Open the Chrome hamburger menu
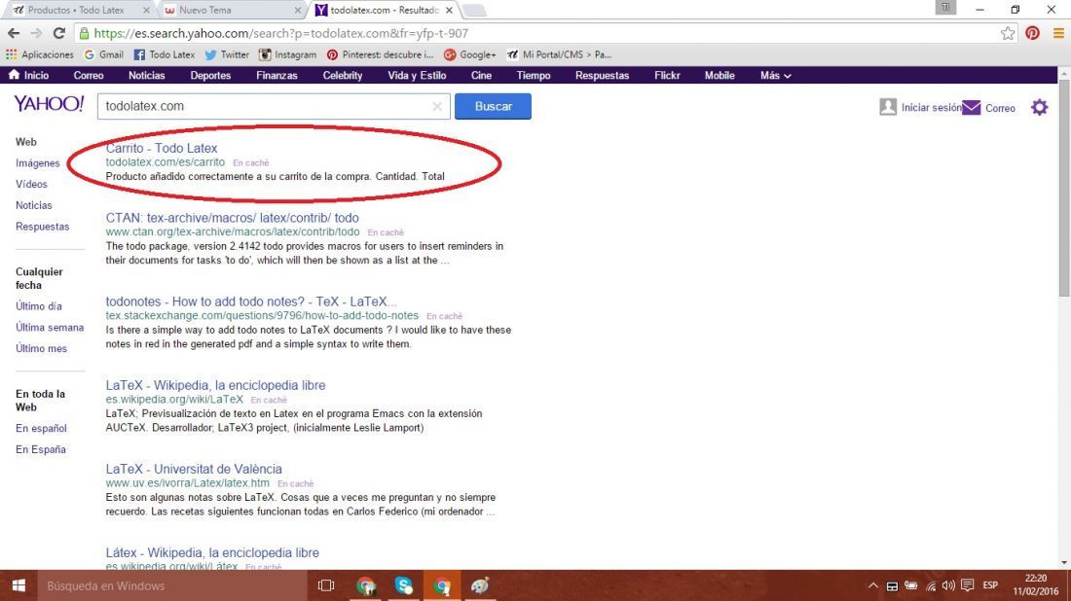The width and height of the screenshot is (1071, 601). (x=1058, y=33)
